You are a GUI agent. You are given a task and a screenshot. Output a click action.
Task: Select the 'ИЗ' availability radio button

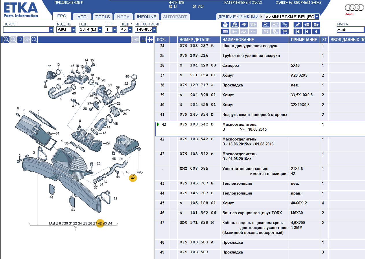(x=194, y=6)
